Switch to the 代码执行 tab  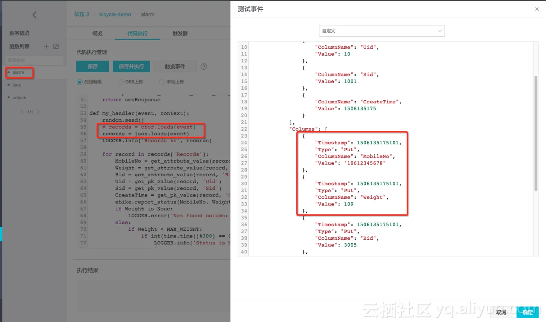click(137, 34)
